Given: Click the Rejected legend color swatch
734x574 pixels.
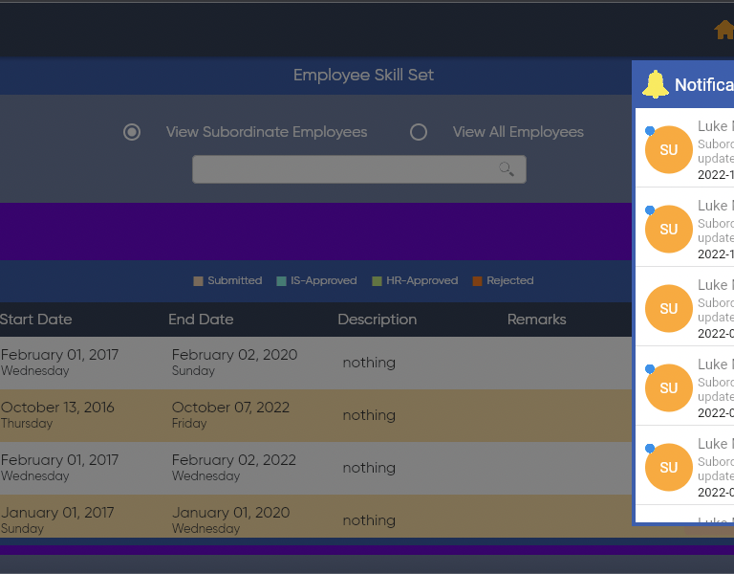Looking at the screenshot, I should click(477, 281).
